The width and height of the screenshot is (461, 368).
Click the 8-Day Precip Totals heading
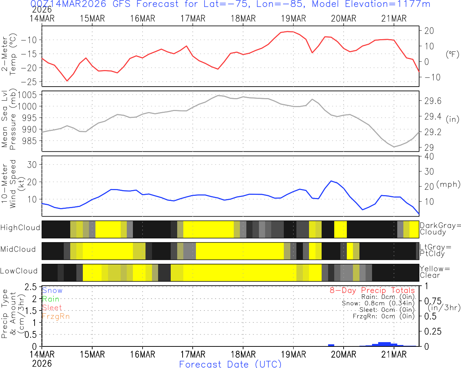click(372, 290)
